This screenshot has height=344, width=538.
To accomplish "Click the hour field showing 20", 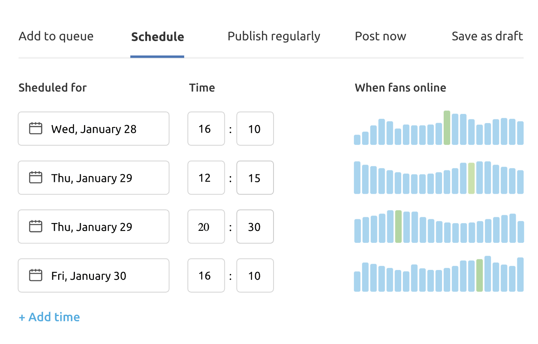I will point(206,227).
